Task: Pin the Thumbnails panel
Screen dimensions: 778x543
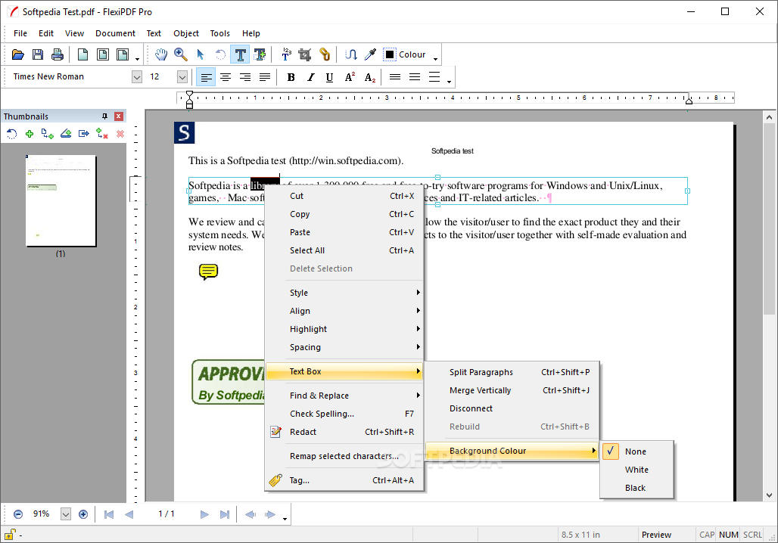Action: (x=104, y=116)
